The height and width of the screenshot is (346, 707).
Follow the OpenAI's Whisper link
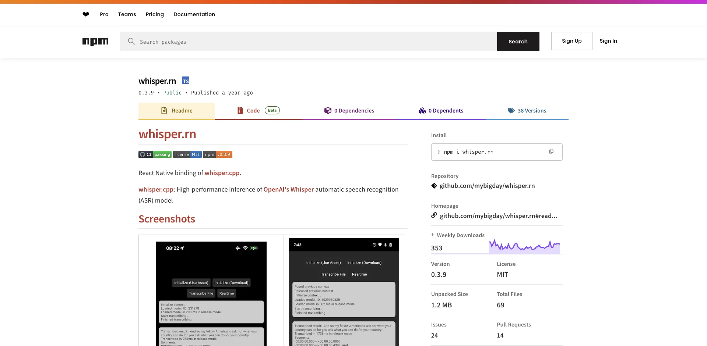pyautogui.click(x=289, y=189)
